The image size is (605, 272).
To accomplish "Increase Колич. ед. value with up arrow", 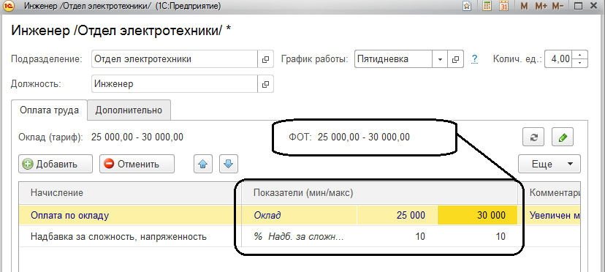I will [581, 55].
